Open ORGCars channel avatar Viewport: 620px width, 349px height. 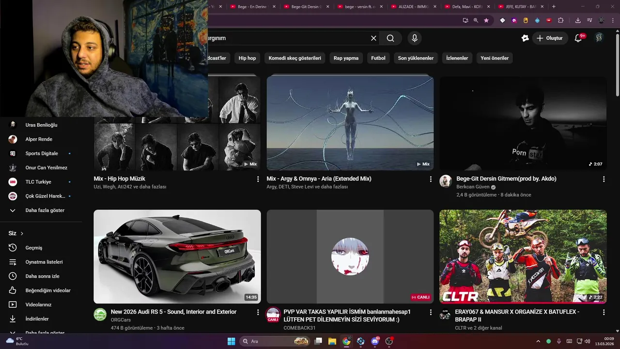[100, 315]
